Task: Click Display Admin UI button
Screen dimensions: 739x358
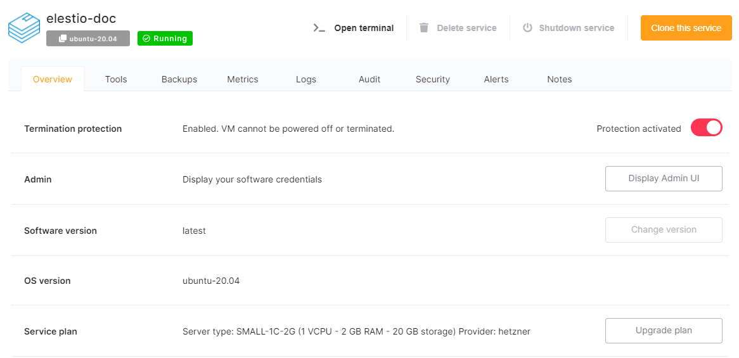Action: click(x=664, y=179)
